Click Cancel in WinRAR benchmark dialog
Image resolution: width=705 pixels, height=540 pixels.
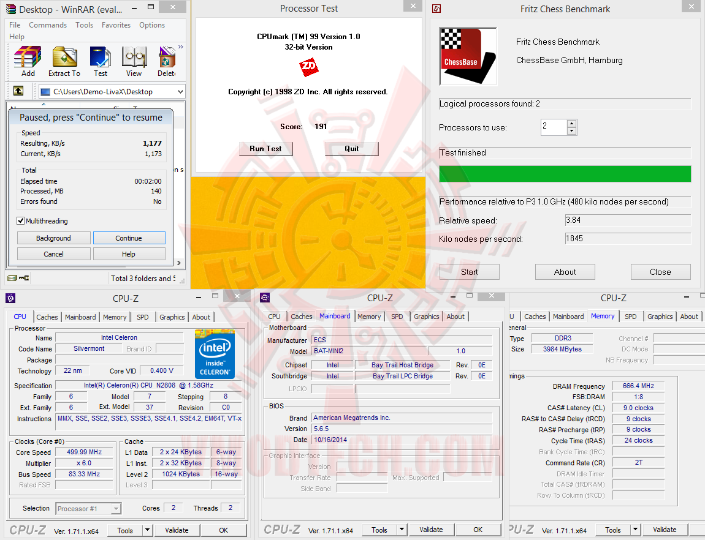tap(53, 254)
